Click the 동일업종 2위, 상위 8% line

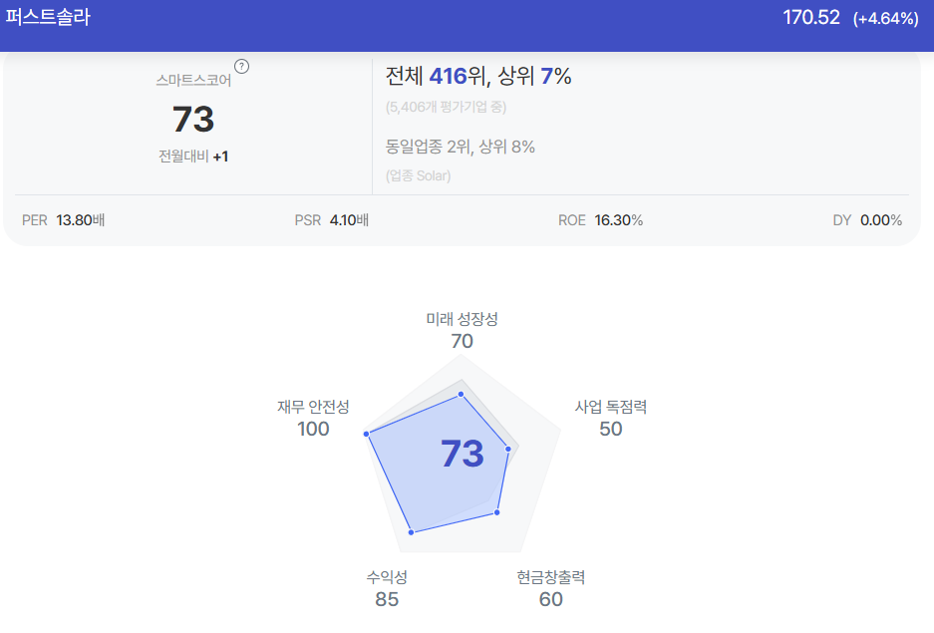pyautogui.click(x=460, y=147)
